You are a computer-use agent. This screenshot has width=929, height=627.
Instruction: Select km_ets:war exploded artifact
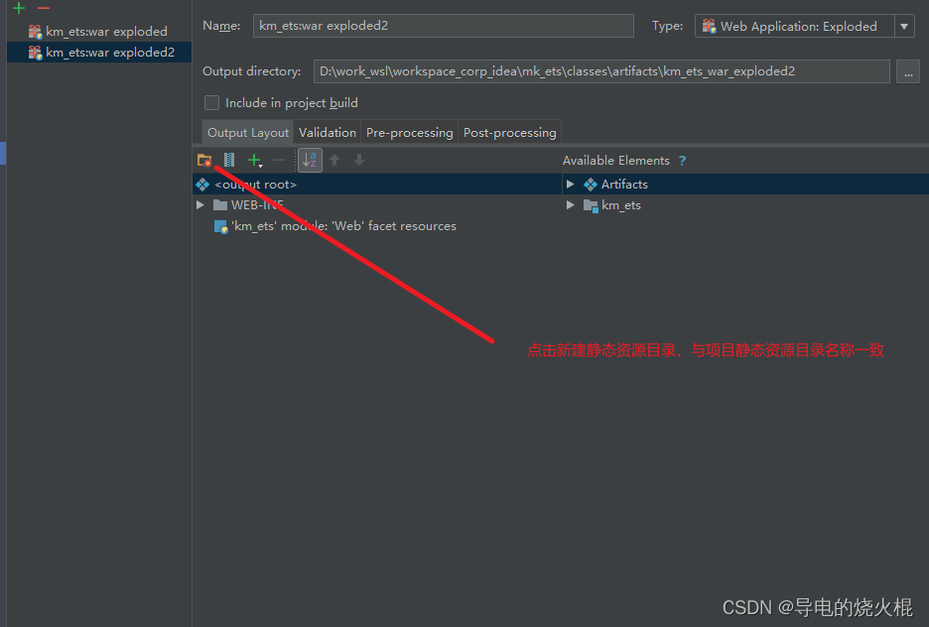point(99,32)
